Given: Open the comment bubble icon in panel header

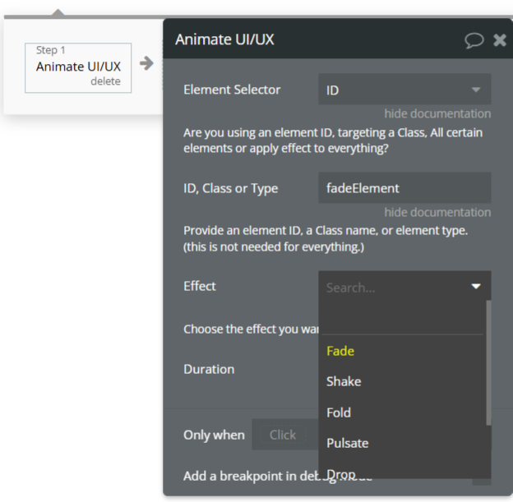Looking at the screenshot, I should (474, 40).
